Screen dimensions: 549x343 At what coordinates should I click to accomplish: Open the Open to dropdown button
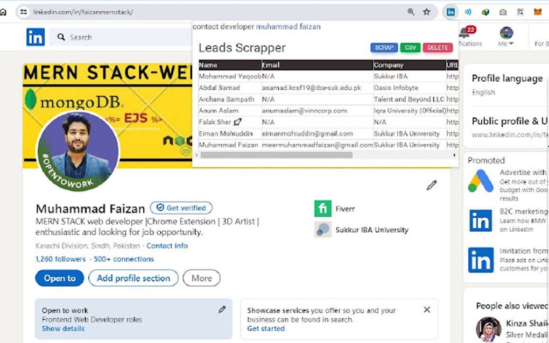(x=59, y=278)
